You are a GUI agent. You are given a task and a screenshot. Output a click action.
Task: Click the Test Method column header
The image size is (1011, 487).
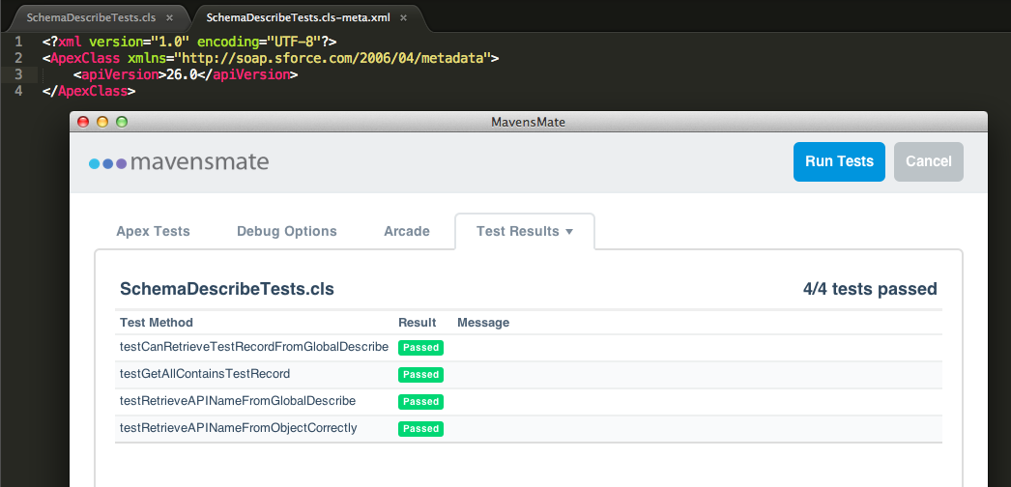coord(157,323)
